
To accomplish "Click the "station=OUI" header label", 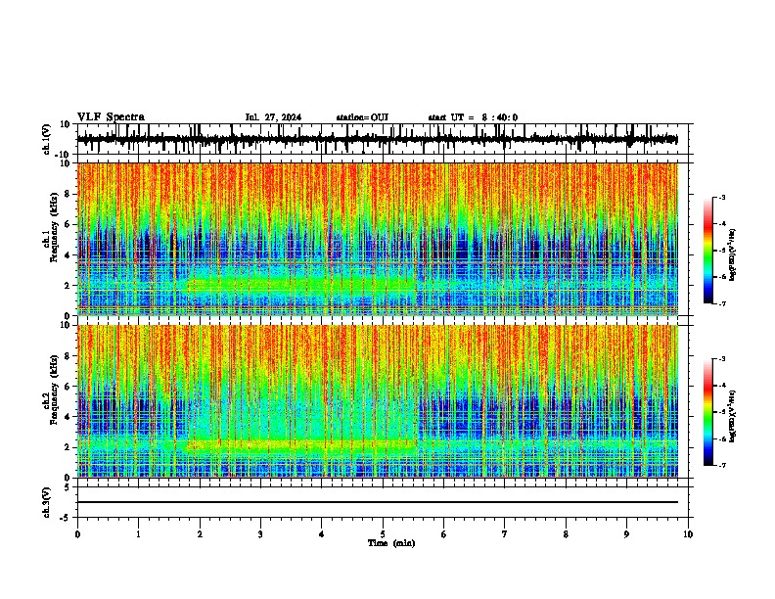I will [362, 117].
